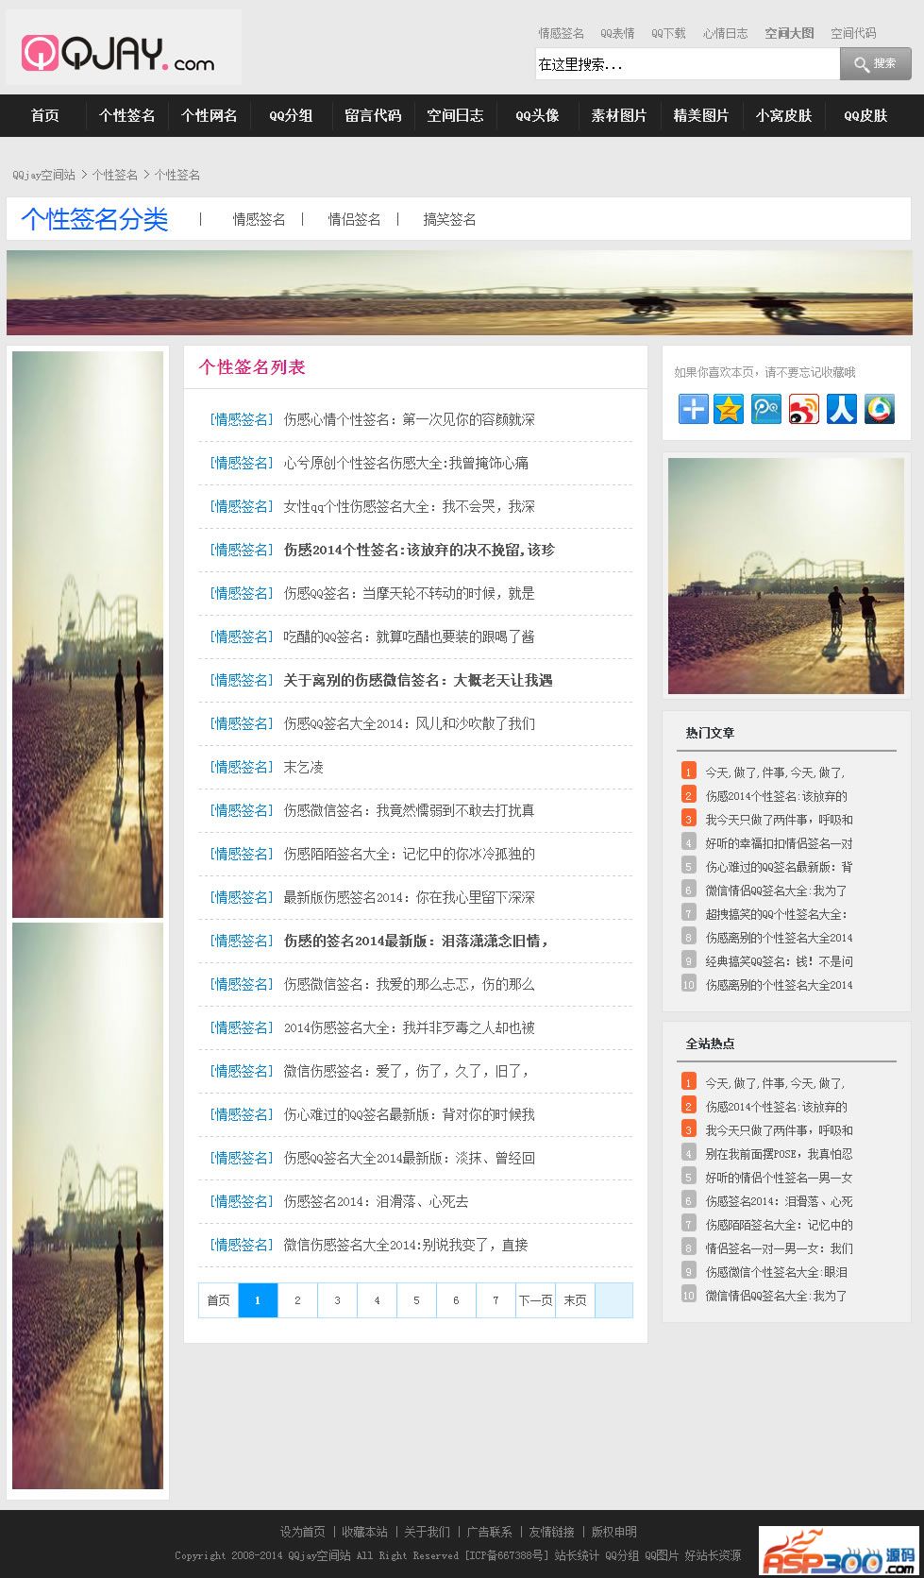
Task: Select the 搞笑签名 category tab
Action: pos(449,219)
